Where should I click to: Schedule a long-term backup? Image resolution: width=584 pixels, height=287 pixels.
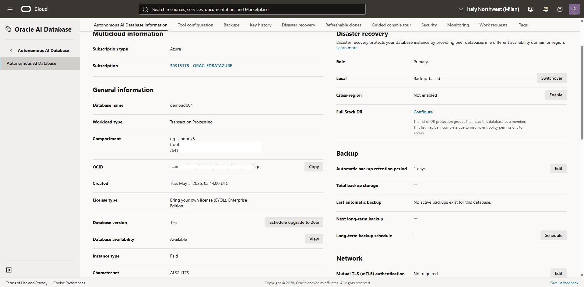tap(553, 235)
